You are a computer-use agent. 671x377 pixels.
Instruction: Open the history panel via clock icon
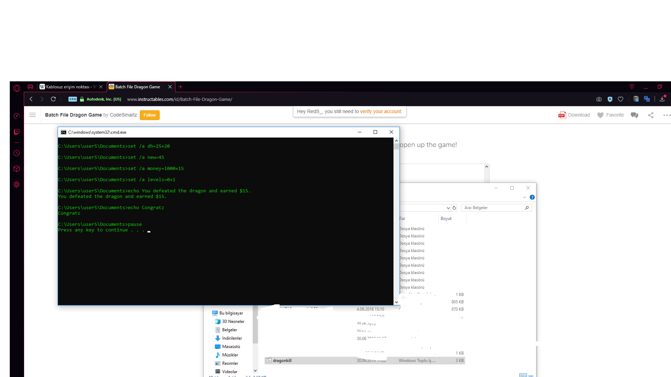[17, 153]
